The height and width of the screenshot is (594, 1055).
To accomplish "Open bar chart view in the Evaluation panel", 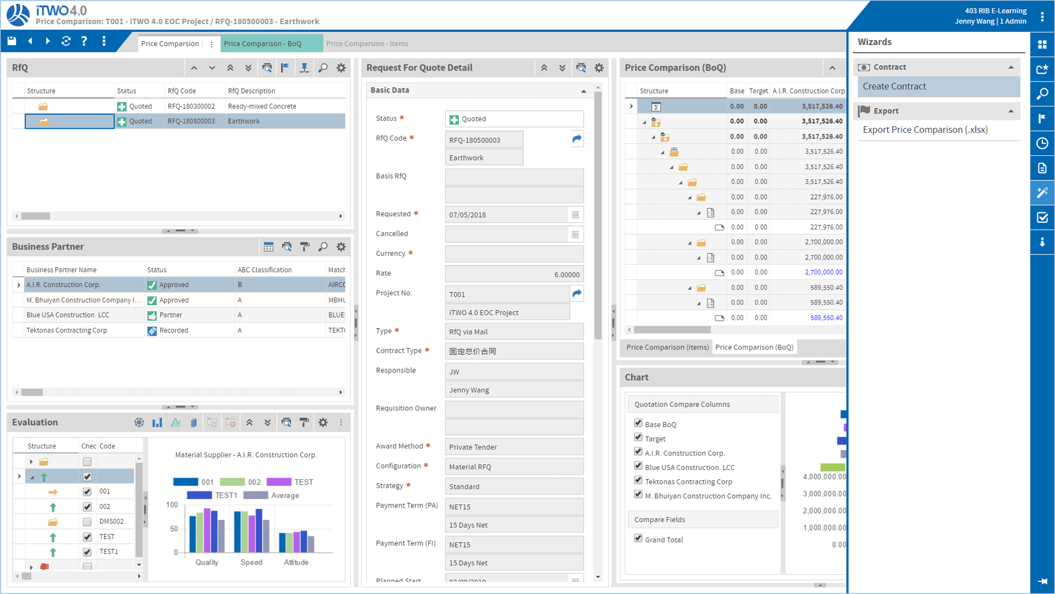I will [x=158, y=422].
